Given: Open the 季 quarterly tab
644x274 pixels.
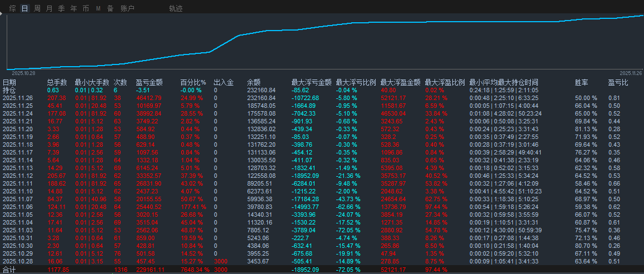Looking at the screenshot, I should pos(61,8).
